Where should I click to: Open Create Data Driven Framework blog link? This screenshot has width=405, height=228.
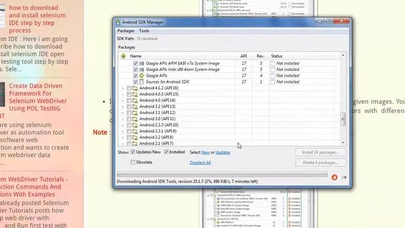[x=38, y=97]
